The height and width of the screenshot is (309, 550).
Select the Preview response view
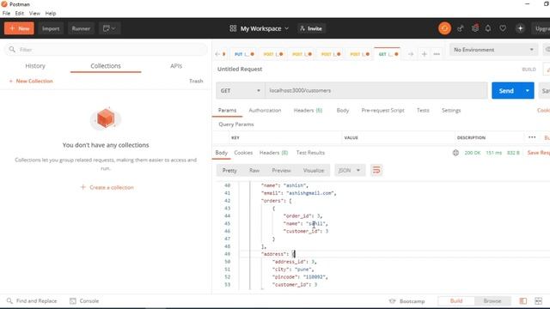(281, 170)
